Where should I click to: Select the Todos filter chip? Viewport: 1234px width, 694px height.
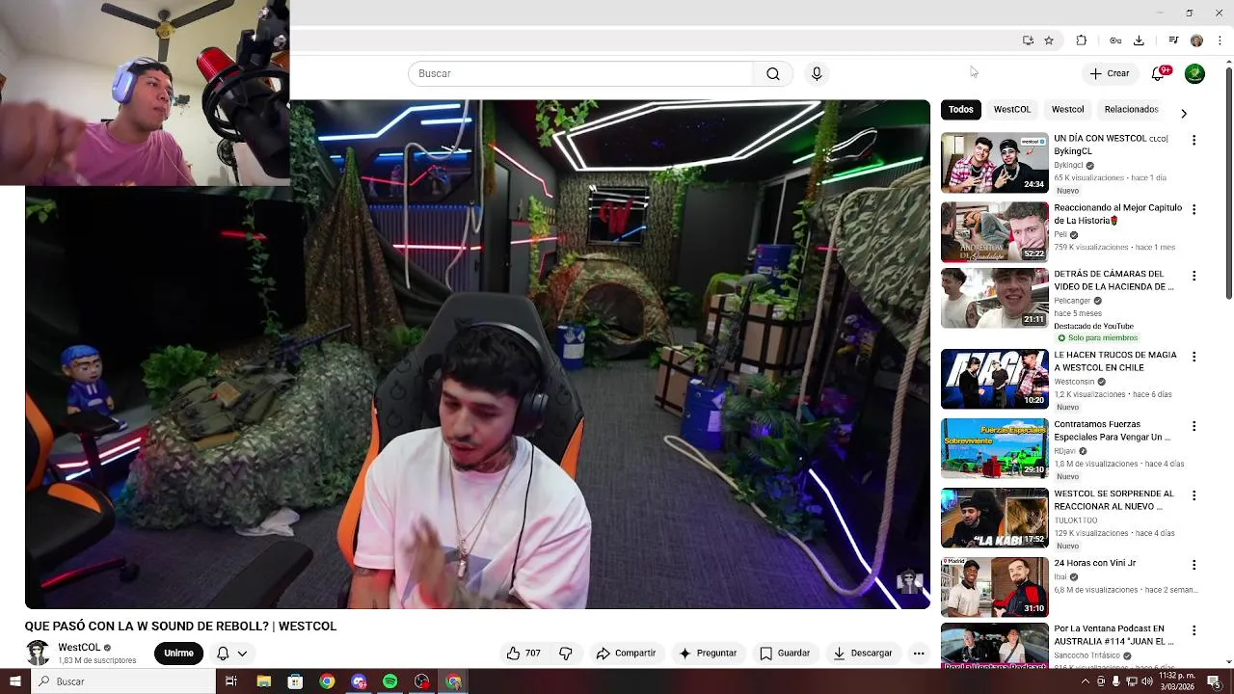[x=960, y=110]
